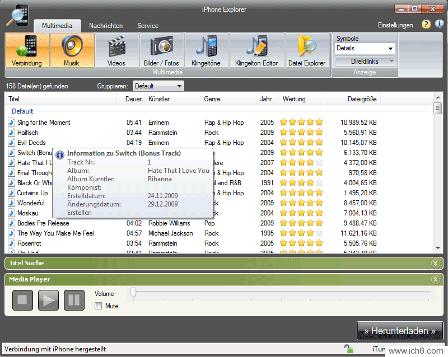Image resolution: width=448 pixels, height=357 pixels.
Task: Sort list by Genre column header
Action: (x=229, y=99)
